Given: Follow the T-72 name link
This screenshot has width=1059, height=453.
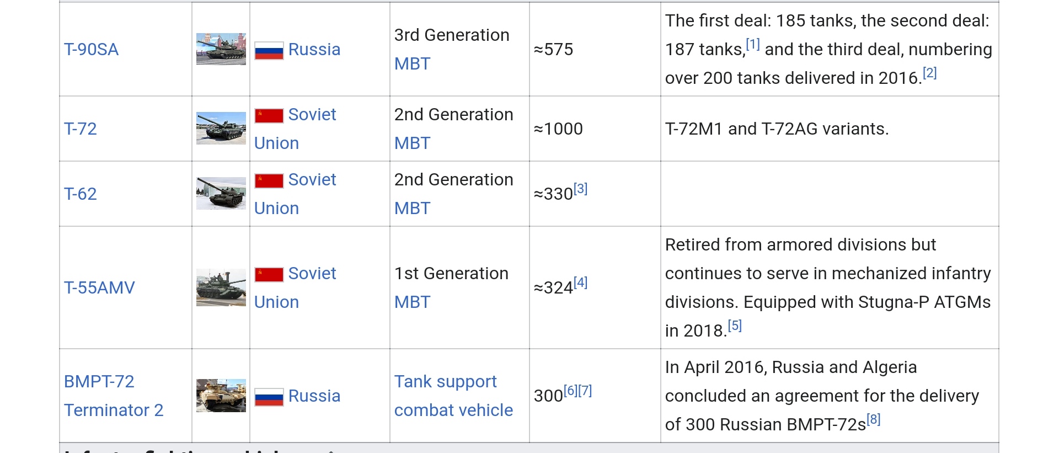Looking at the screenshot, I should click(81, 129).
